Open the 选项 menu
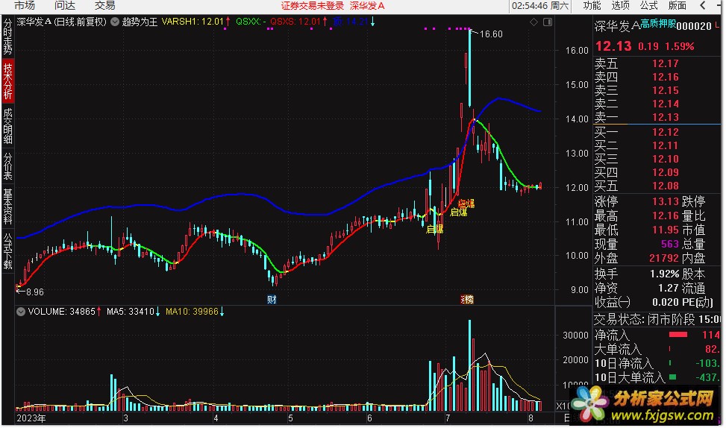This screenshot has width=726, height=428. pos(621,5)
